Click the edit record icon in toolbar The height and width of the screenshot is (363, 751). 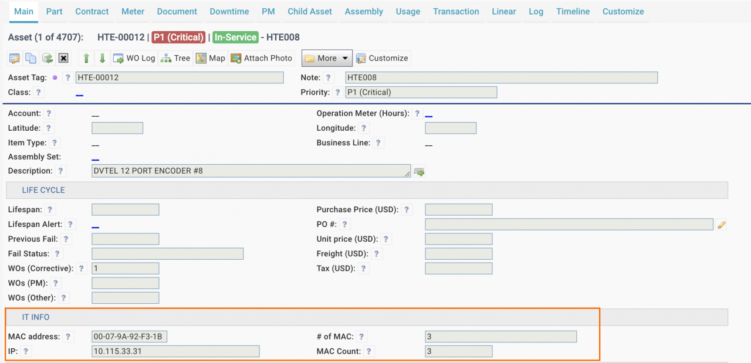(x=15, y=58)
